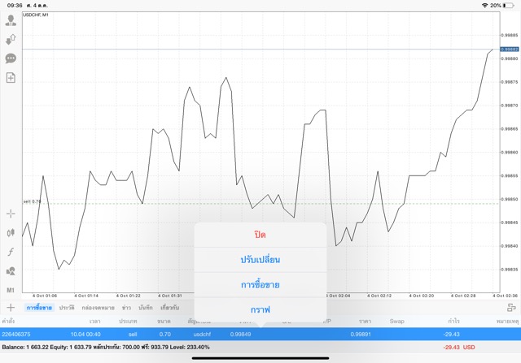Image resolution: width=521 pixels, height=363 pixels.
Task: Click the sell type cell
Action: click(133, 334)
